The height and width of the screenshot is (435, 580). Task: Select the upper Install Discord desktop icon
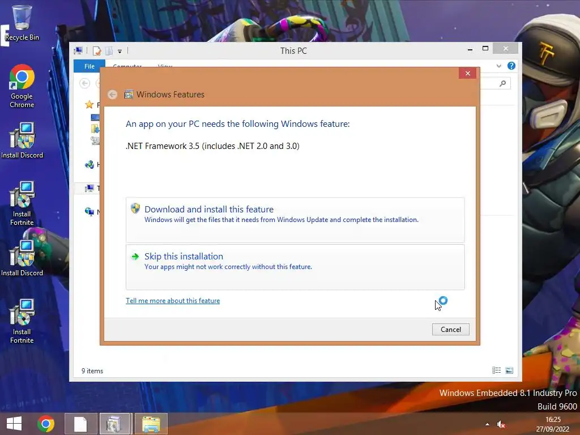(x=22, y=140)
